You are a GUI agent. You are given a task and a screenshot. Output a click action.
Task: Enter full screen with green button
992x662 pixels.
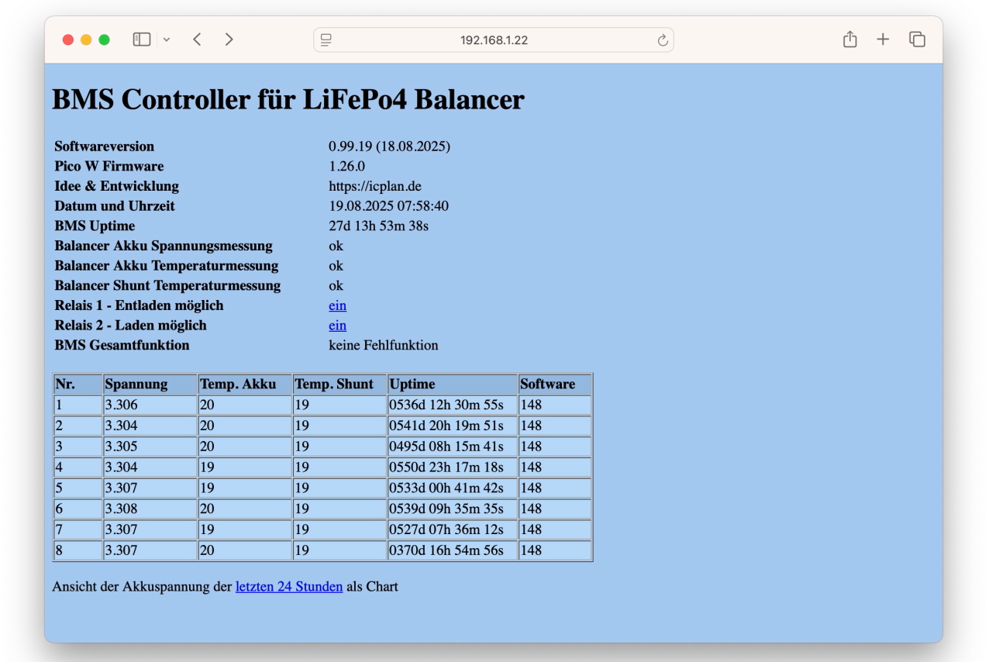pyautogui.click(x=104, y=40)
